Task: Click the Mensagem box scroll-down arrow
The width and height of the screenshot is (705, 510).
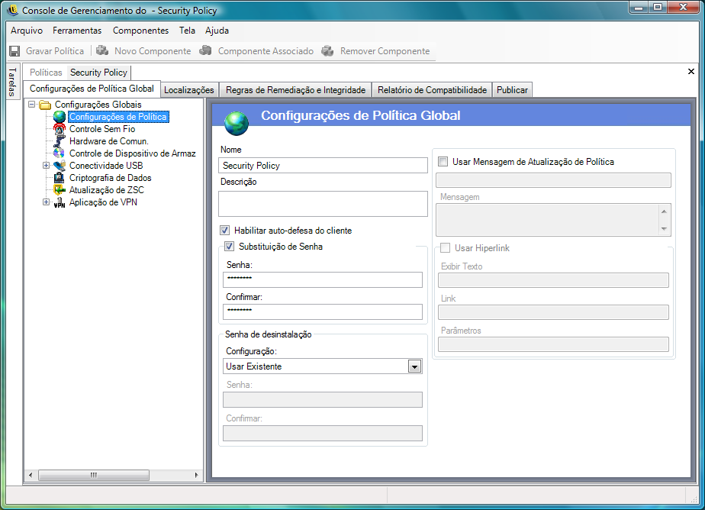Action: (x=664, y=229)
